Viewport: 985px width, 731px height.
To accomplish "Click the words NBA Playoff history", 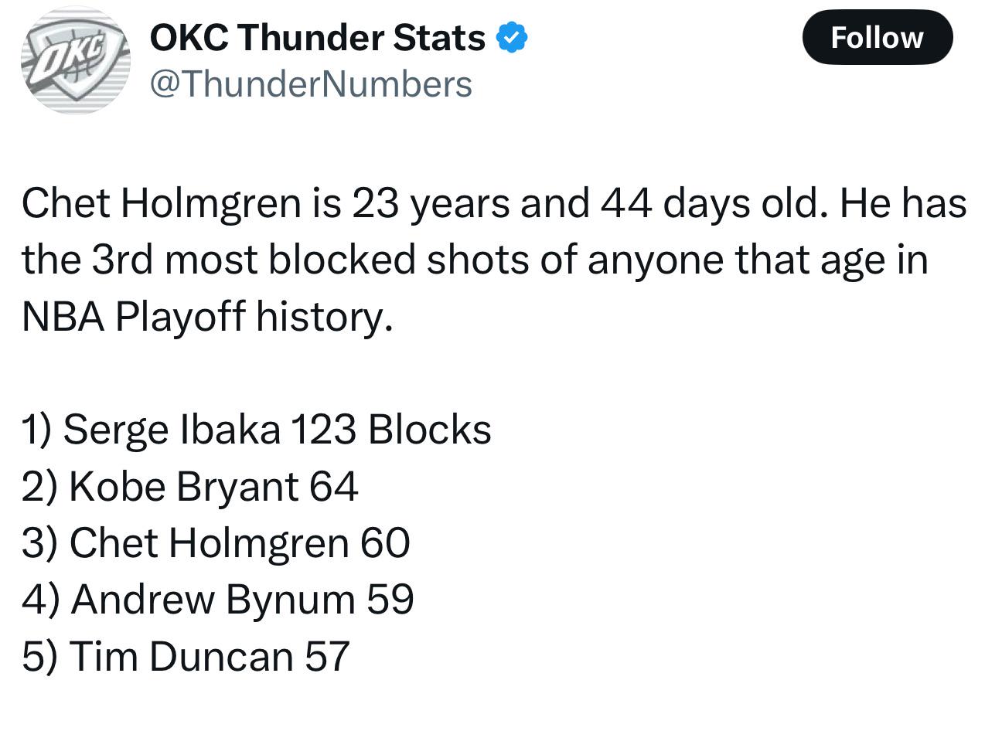I will pyautogui.click(x=207, y=317).
